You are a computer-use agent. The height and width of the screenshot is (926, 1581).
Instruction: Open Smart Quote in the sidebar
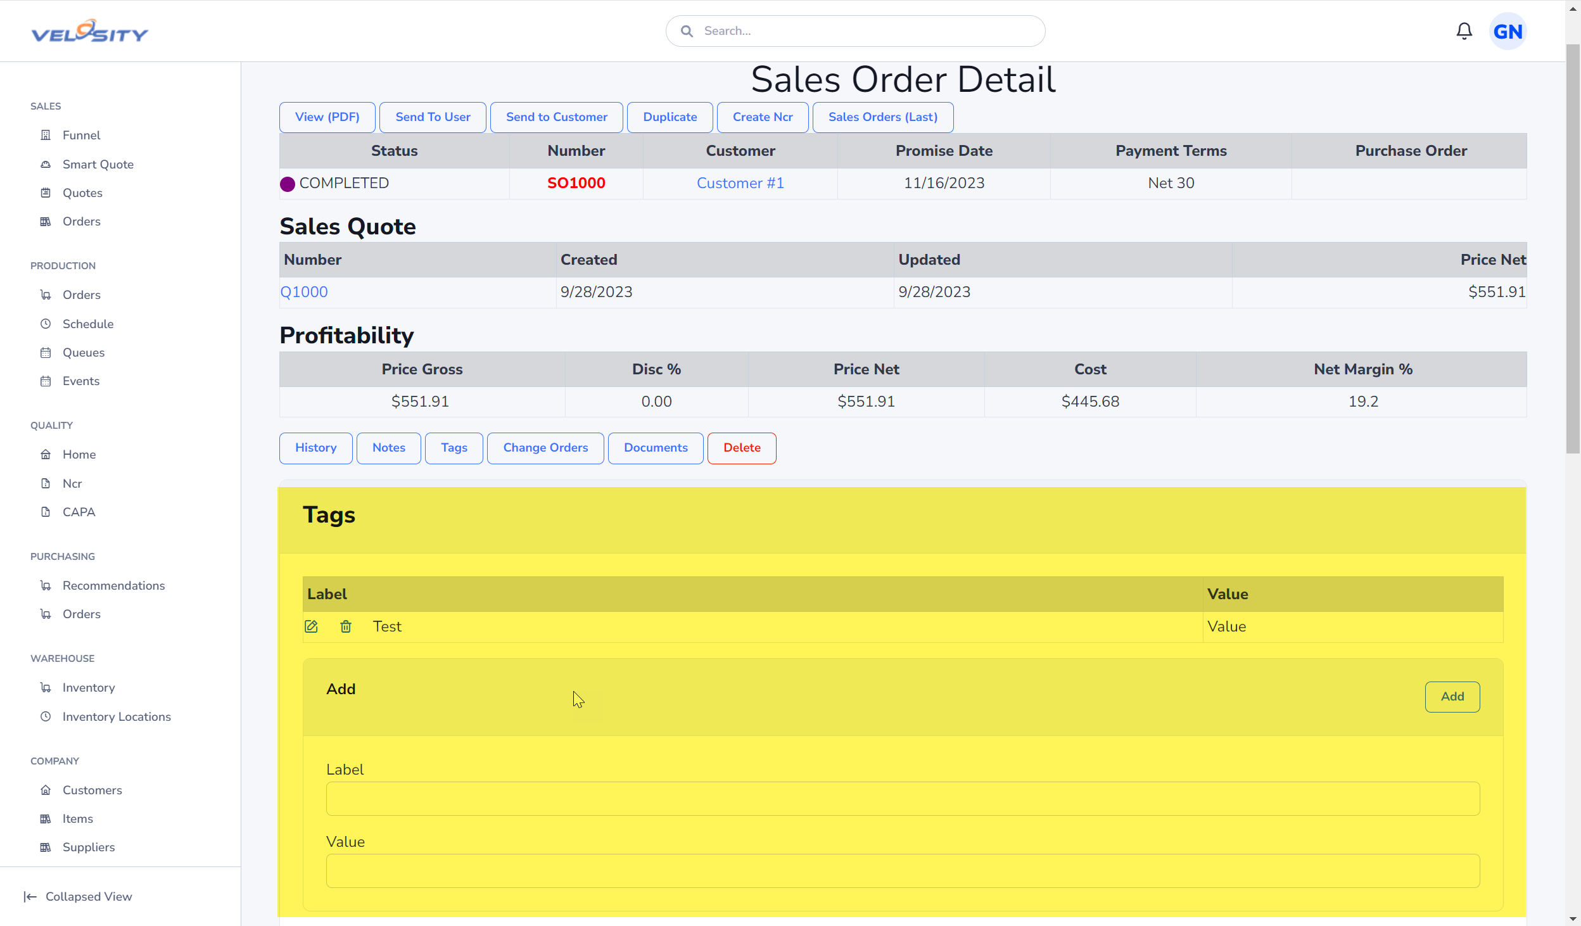(98, 164)
